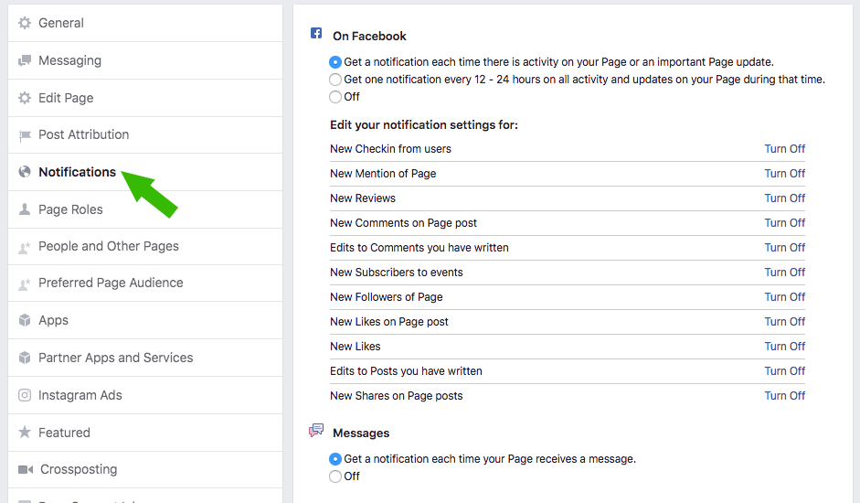860x503 pixels.
Task: Open Post Attribution tab
Action: click(x=145, y=135)
